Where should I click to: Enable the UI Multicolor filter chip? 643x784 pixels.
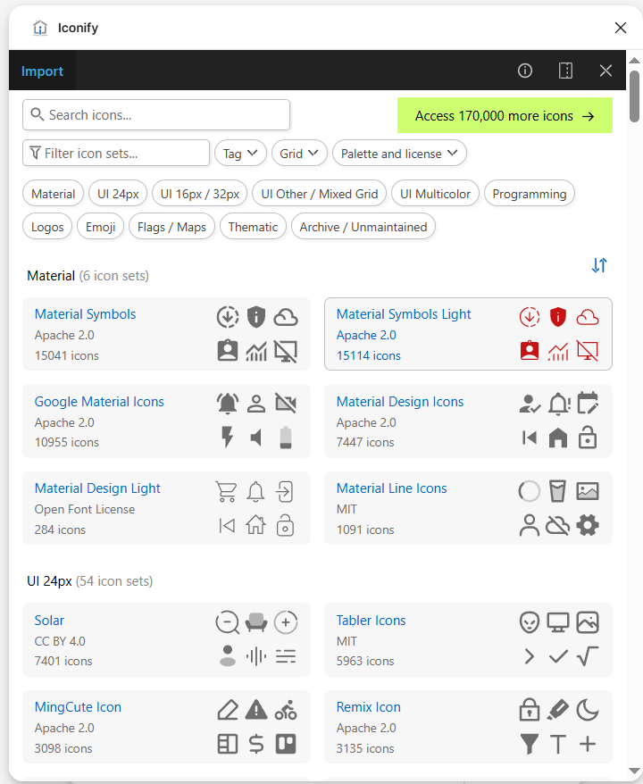click(435, 194)
